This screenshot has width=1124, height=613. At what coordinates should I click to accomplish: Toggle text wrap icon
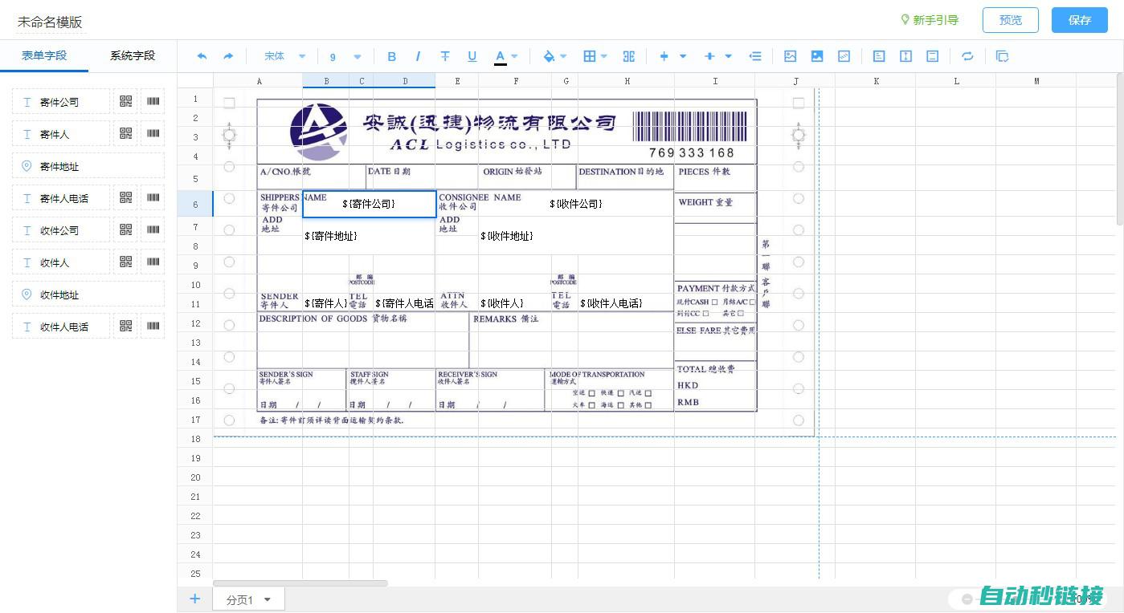(967, 56)
